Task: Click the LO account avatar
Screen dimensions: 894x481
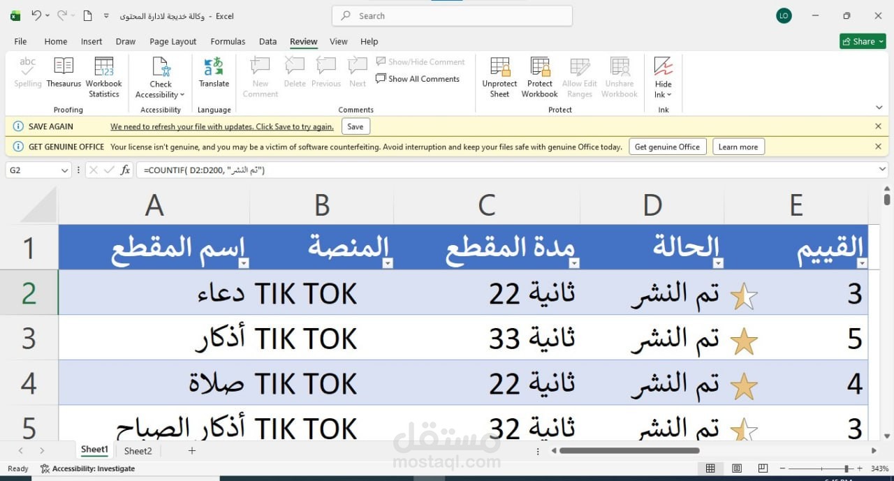Action: point(784,15)
